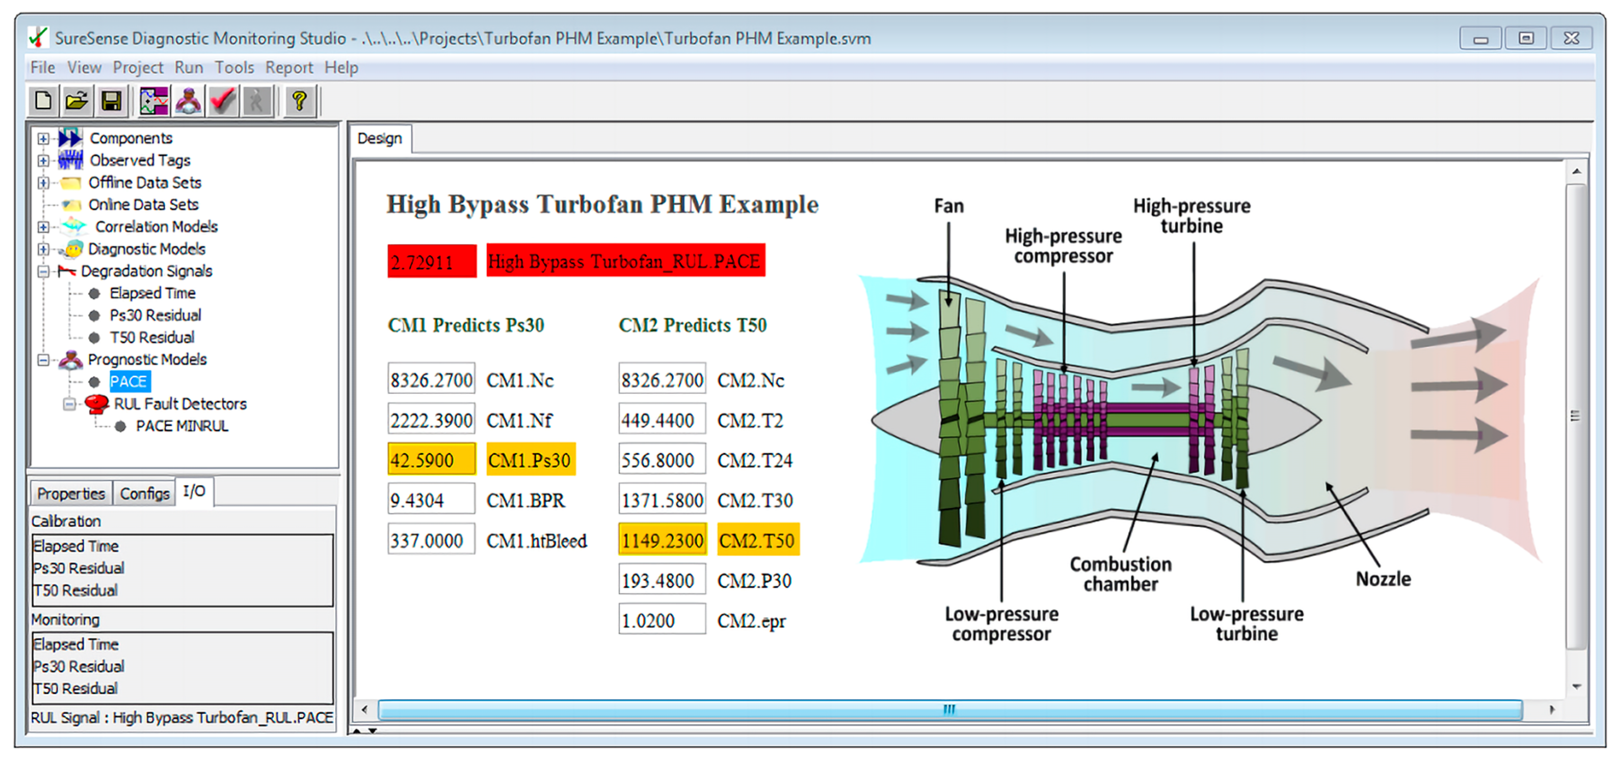Expand the Observed Tags tree node
This screenshot has width=1619, height=764.
tap(43, 160)
